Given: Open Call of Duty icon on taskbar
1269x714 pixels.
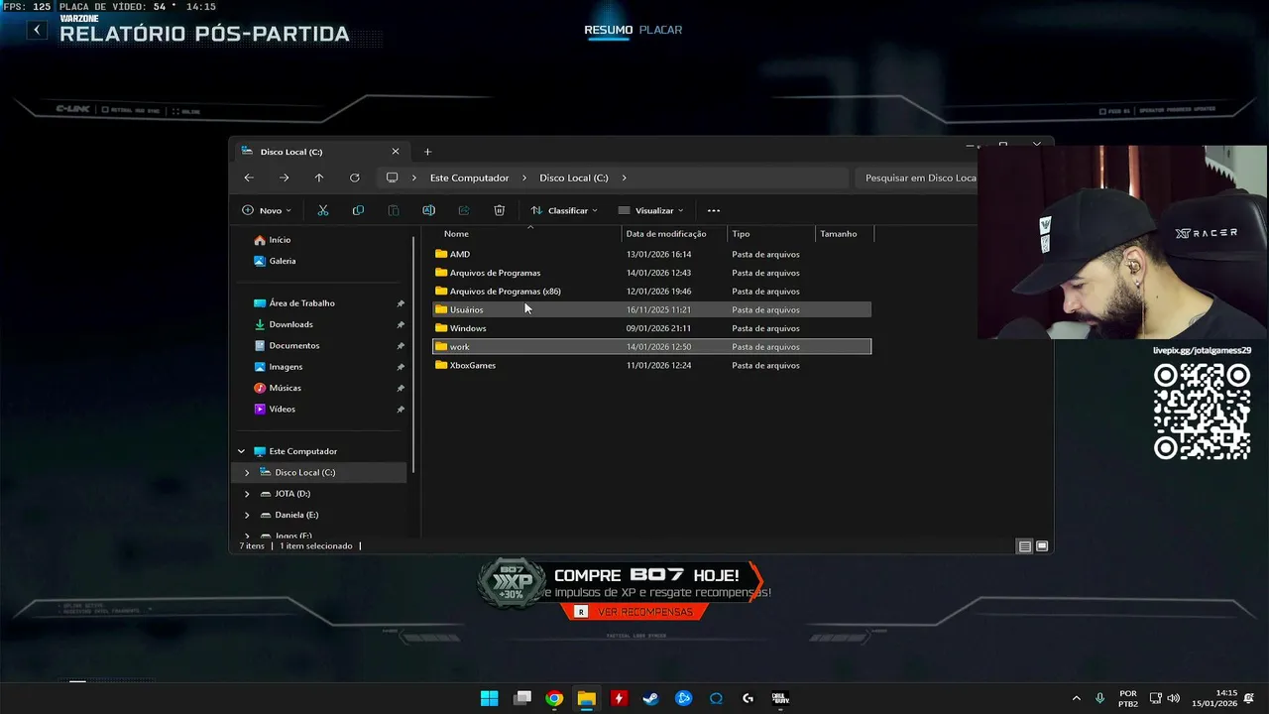Looking at the screenshot, I should point(780,698).
